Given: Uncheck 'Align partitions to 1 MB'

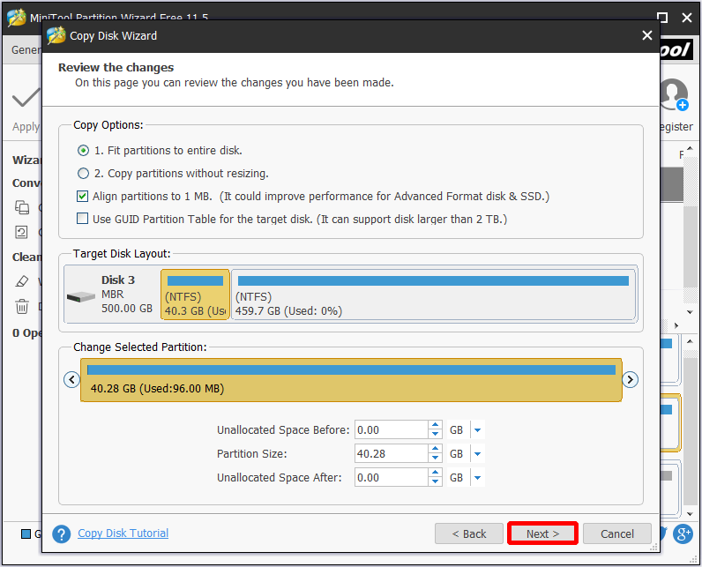Looking at the screenshot, I should click(82, 196).
